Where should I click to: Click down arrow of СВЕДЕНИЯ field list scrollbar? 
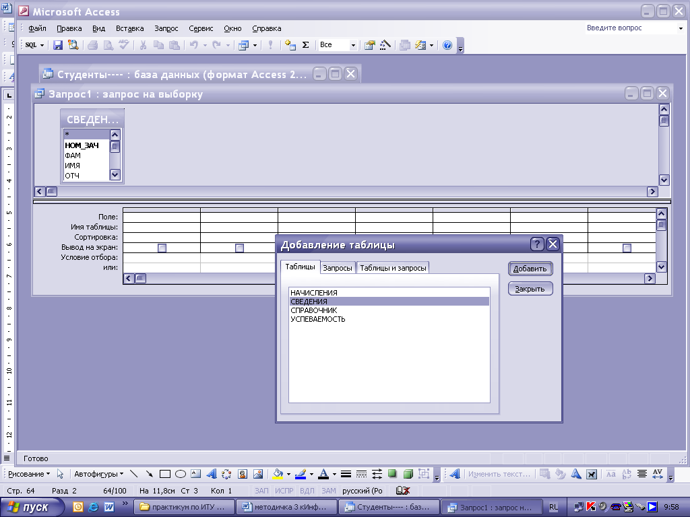115,174
